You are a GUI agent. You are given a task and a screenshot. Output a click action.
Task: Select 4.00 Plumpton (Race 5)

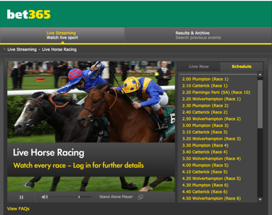tap(205, 165)
